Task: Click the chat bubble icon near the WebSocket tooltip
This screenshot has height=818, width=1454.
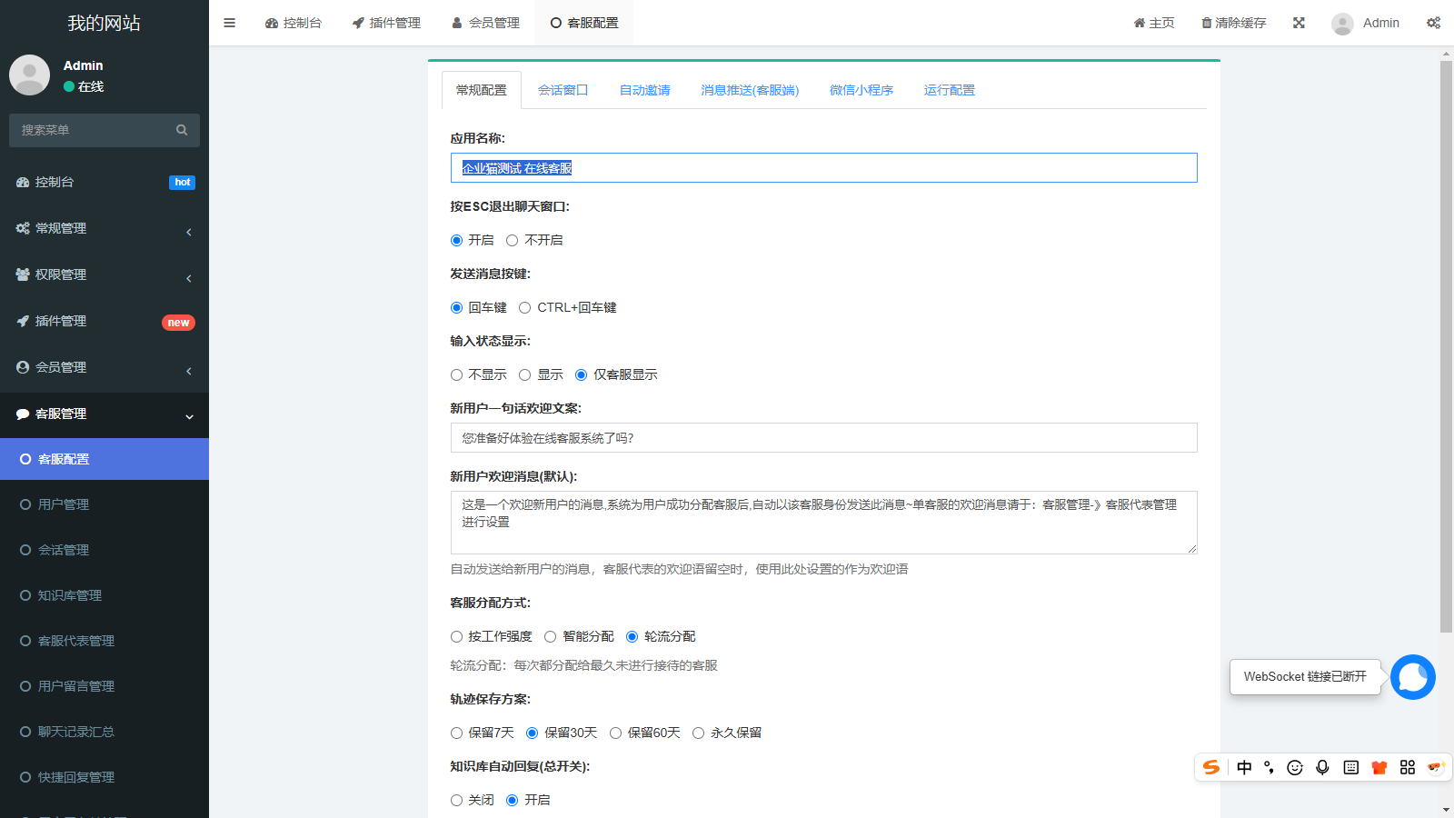Action: click(1412, 676)
